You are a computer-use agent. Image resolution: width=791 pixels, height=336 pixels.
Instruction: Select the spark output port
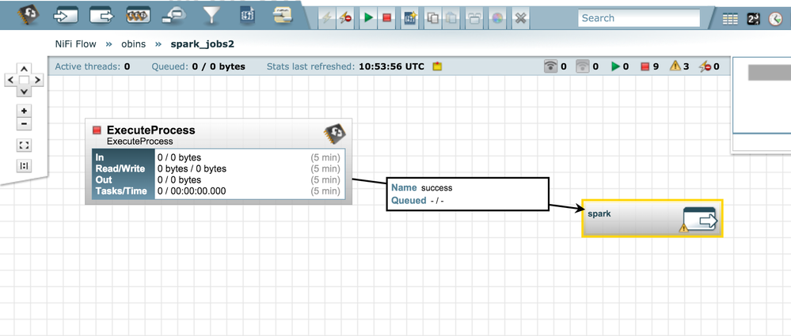[x=652, y=218]
